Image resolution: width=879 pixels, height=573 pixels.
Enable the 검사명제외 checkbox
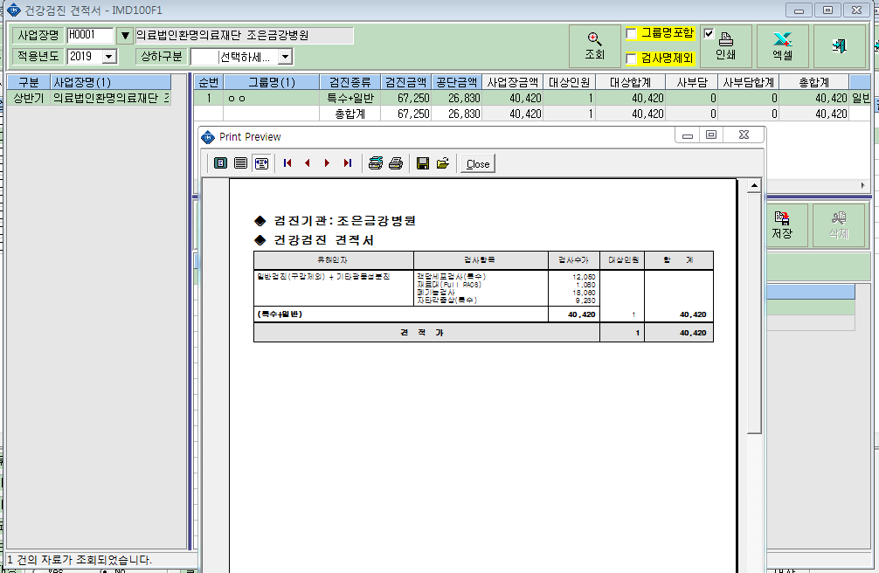(x=631, y=59)
